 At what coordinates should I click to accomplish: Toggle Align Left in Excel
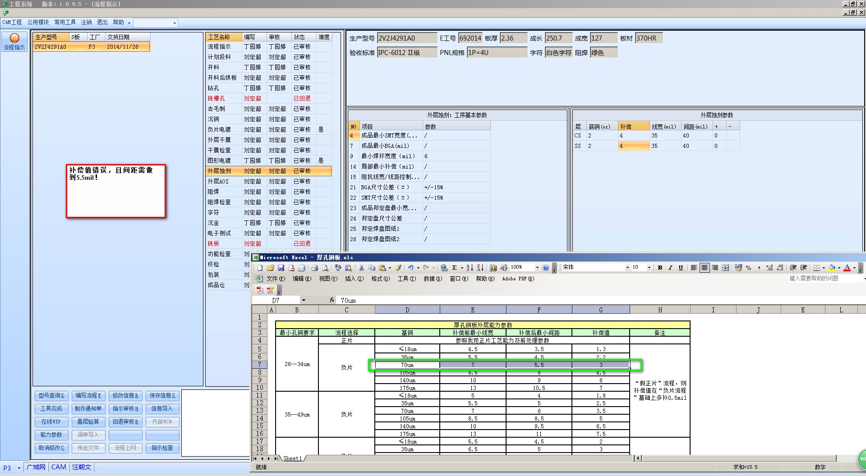[x=694, y=268]
